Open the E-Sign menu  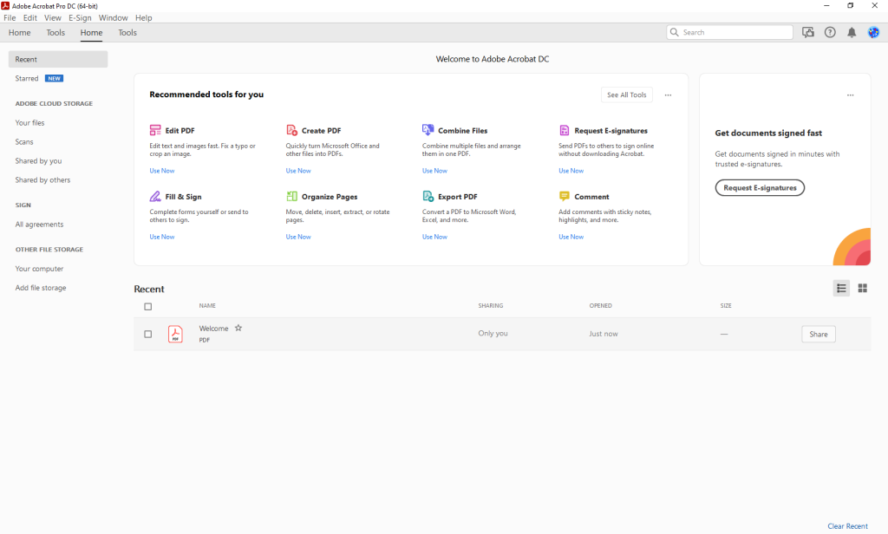click(80, 17)
